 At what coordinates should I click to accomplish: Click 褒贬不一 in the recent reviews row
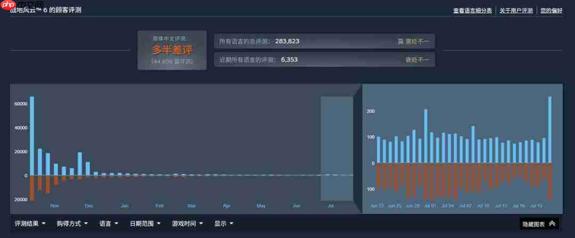pyautogui.click(x=417, y=60)
